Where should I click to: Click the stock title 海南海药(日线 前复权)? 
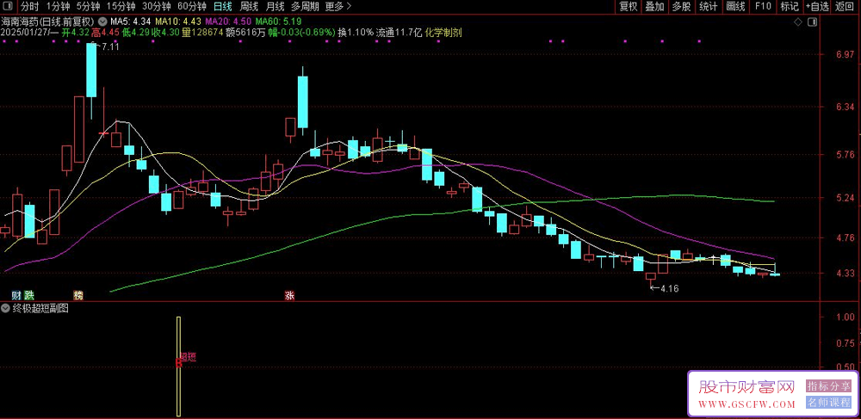[x=48, y=22]
